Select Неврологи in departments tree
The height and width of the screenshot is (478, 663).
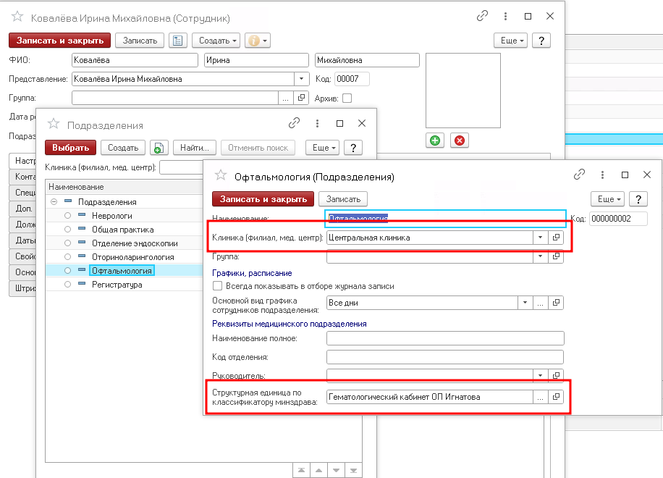tap(112, 216)
